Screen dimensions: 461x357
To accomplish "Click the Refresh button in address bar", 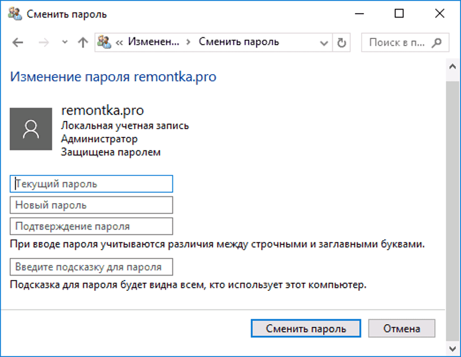I will coord(341,42).
